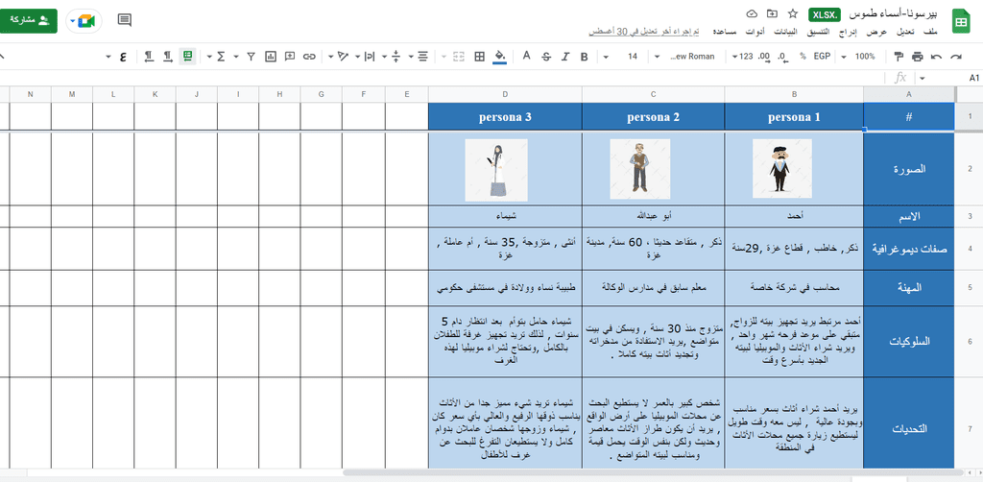Open the ملف (File) menu

pyautogui.click(x=931, y=32)
